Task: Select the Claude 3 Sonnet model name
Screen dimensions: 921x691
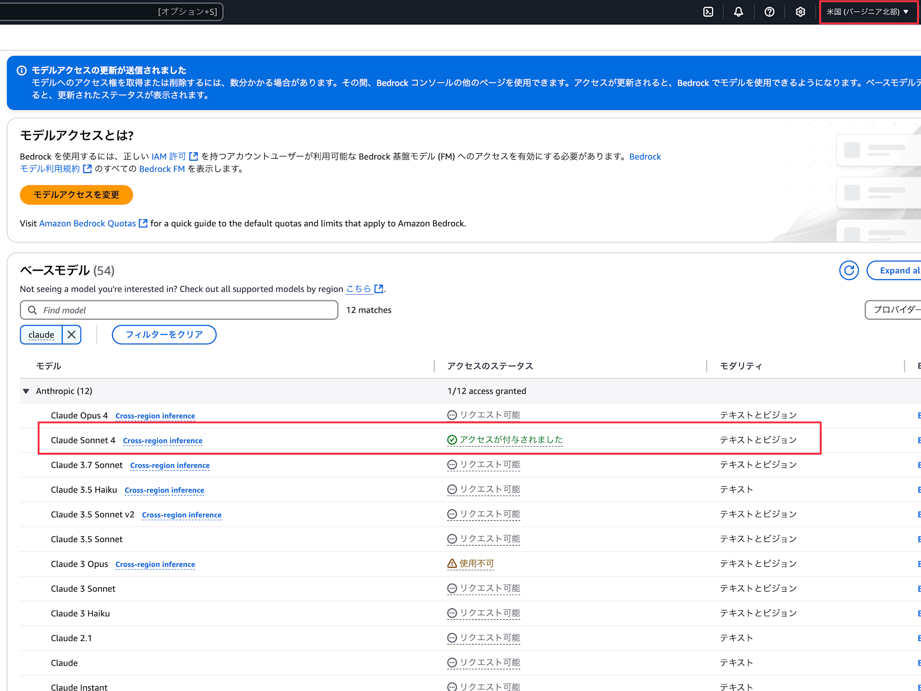Action: (83, 589)
